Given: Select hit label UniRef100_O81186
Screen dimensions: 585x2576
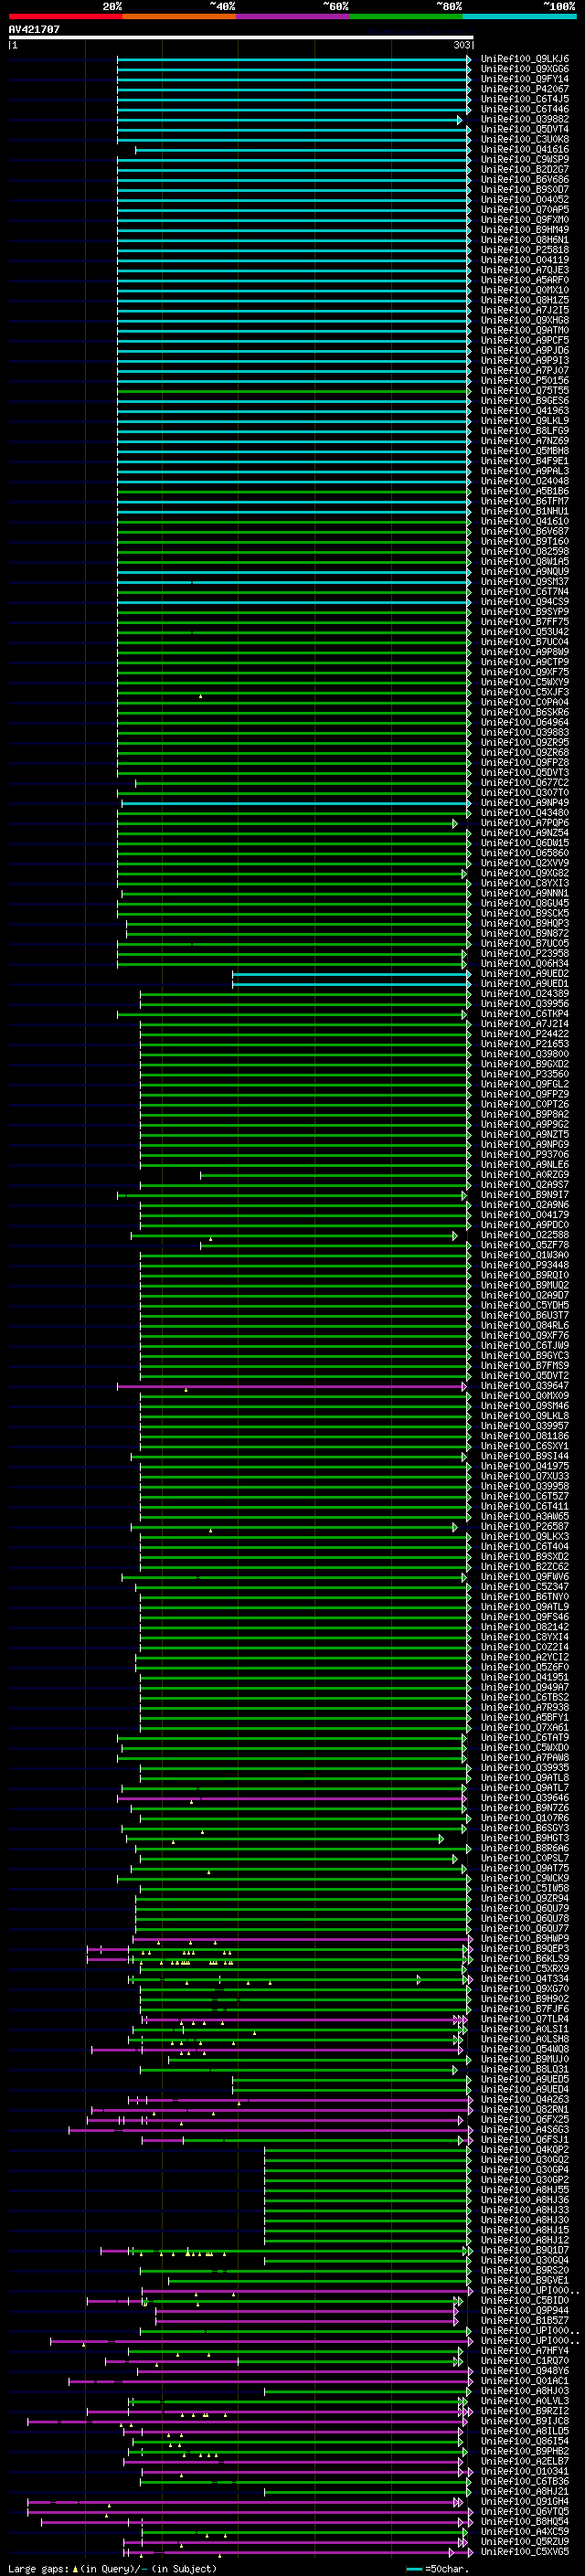Looking at the screenshot, I should (x=525, y=1436).
